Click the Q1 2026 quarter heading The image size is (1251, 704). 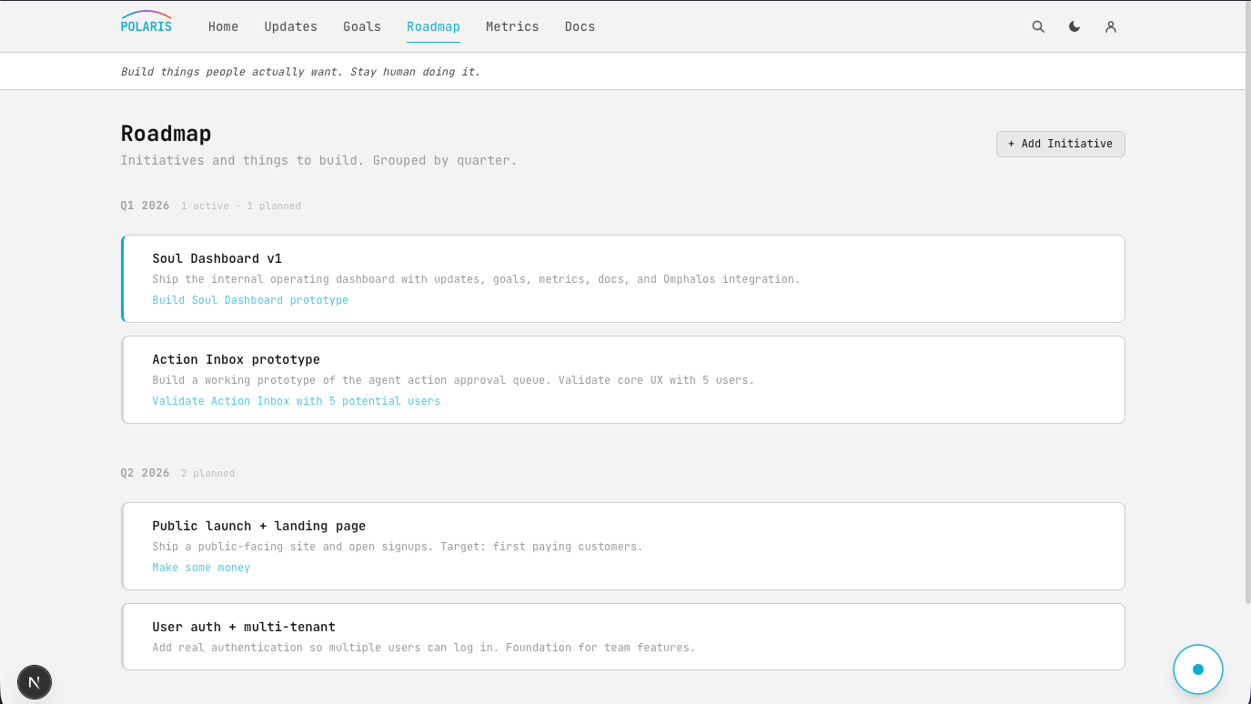146,206
